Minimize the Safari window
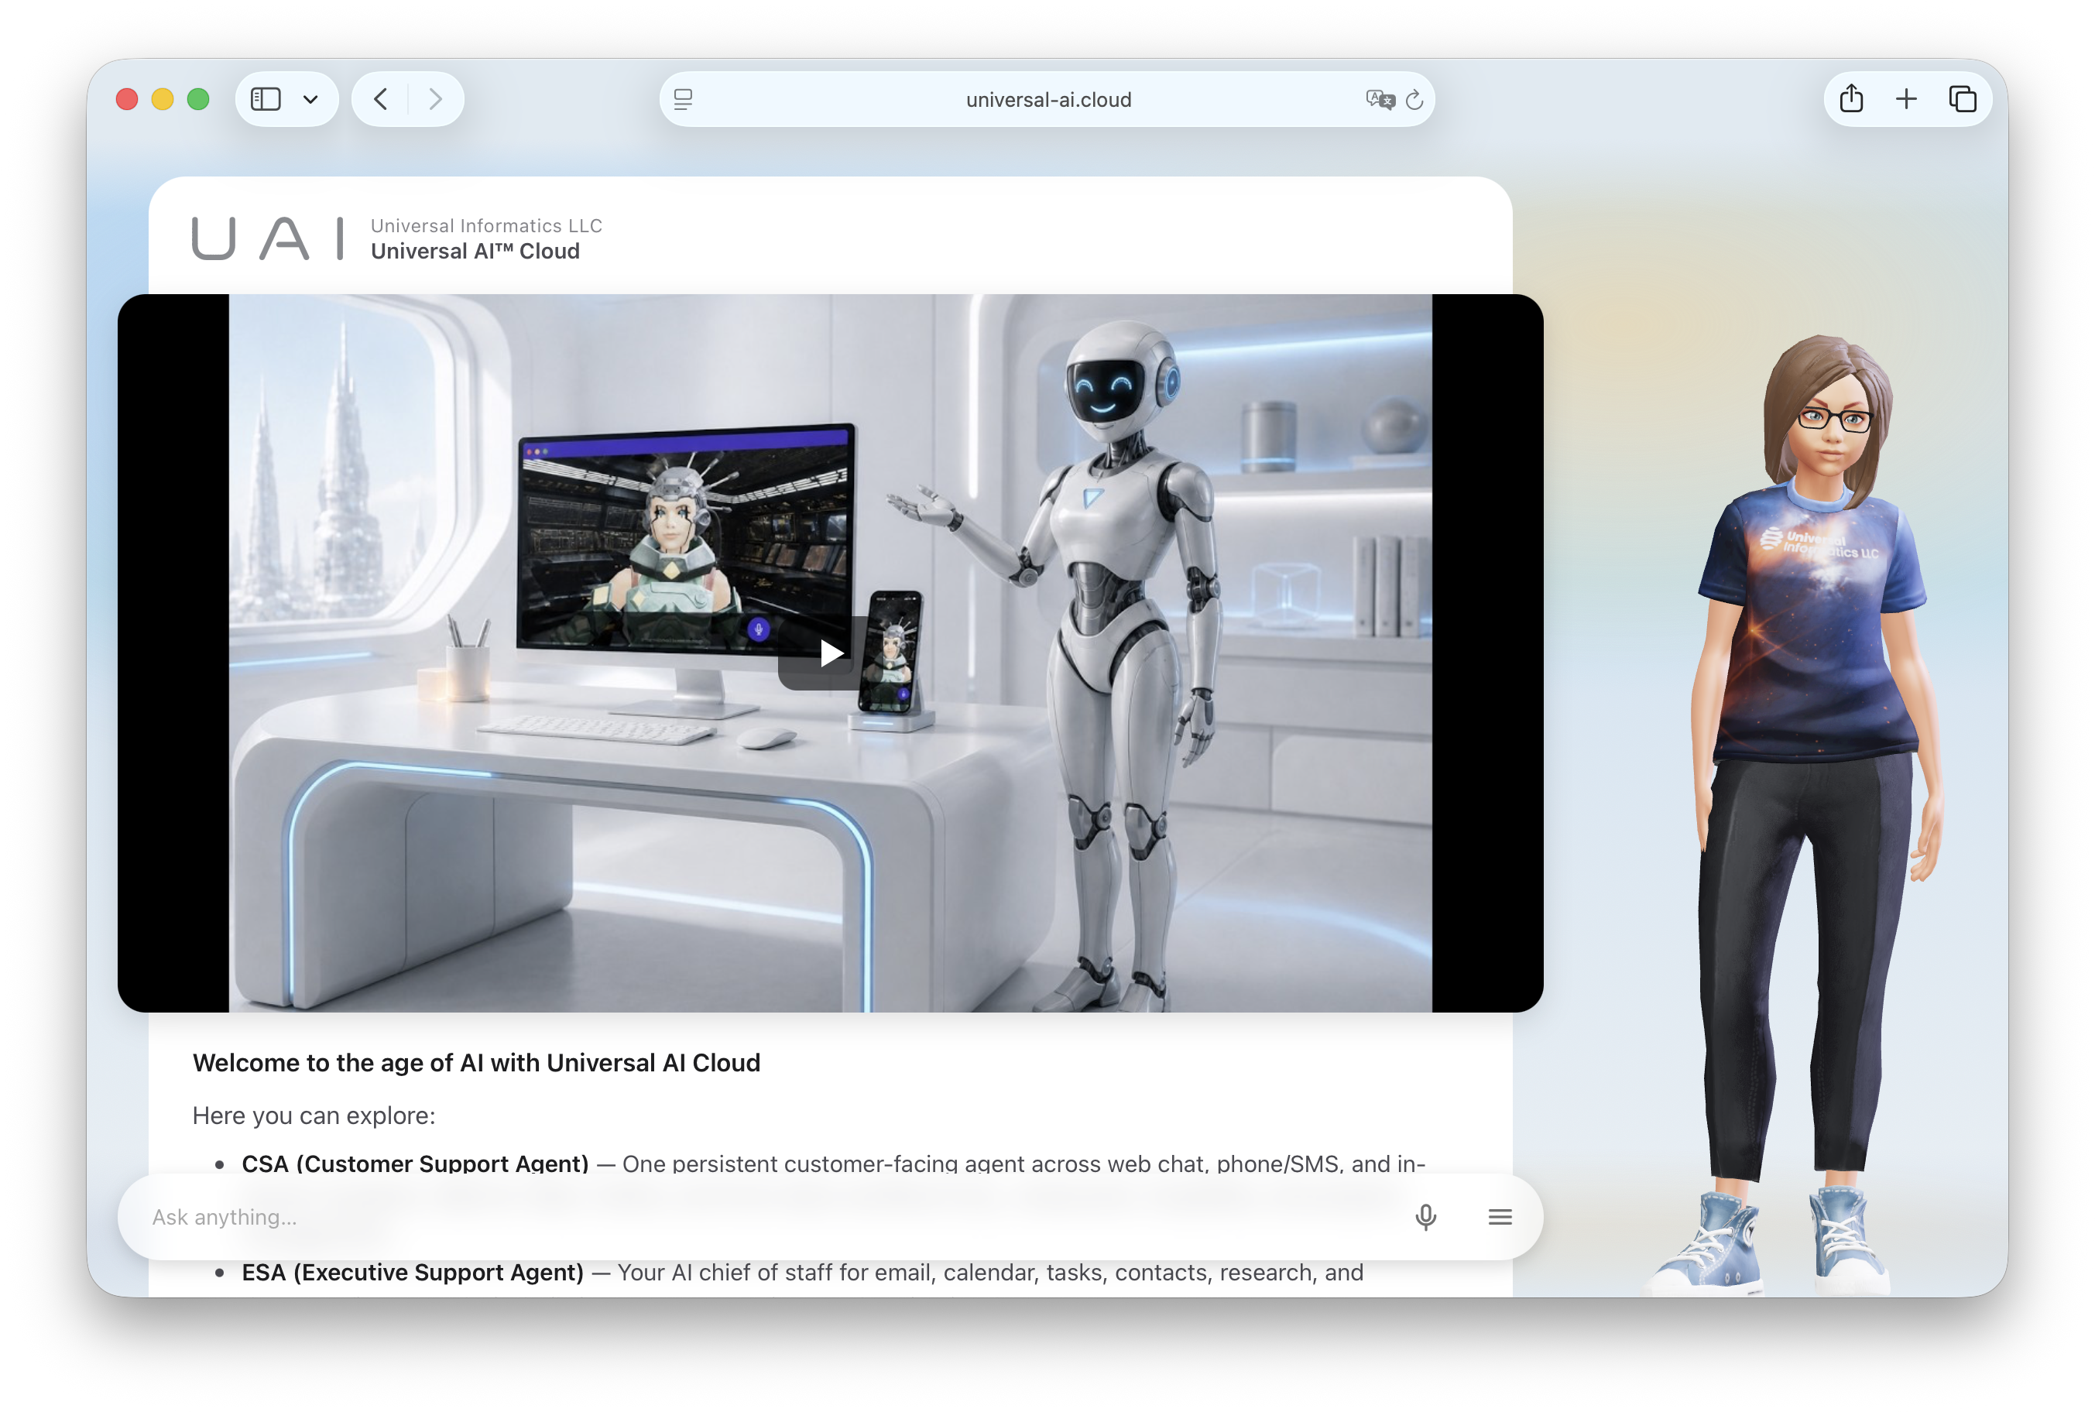Image resolution: width=2095 pixels, height=1412 pixels. [162, 99]
